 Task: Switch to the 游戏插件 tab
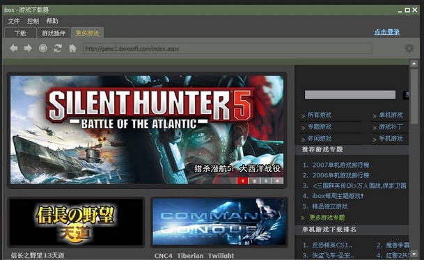(54, 33)
